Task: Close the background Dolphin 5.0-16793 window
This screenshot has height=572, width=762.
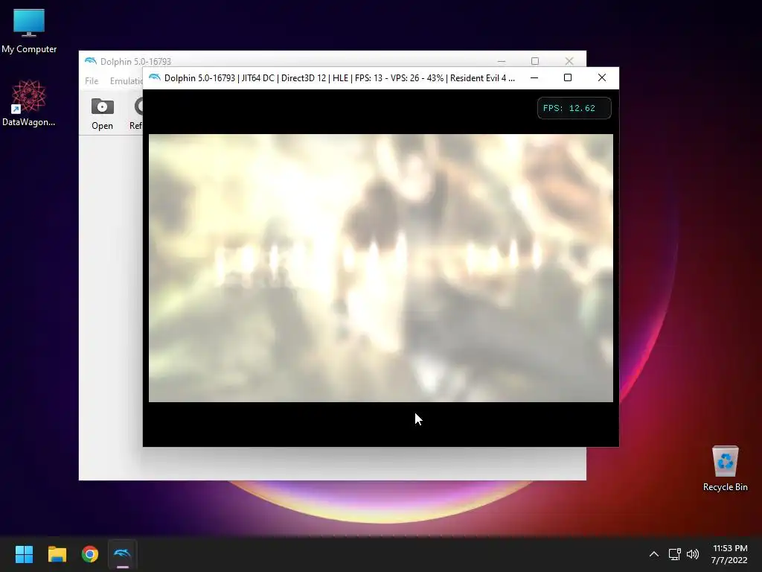Action: click(569, 61)
